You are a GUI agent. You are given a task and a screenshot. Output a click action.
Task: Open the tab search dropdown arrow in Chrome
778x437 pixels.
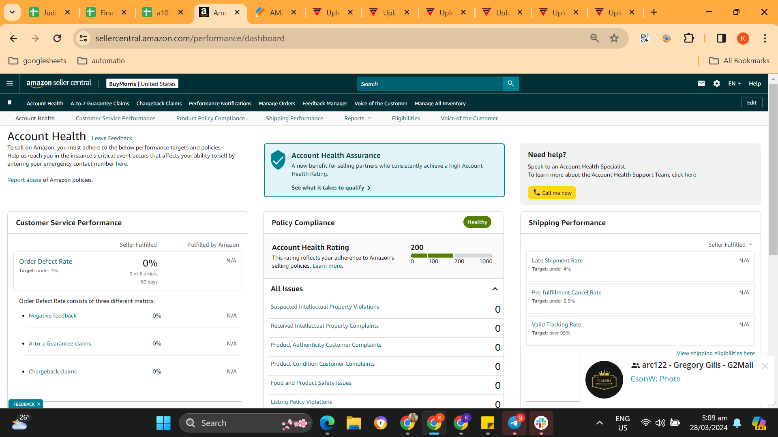coord(12,13)
